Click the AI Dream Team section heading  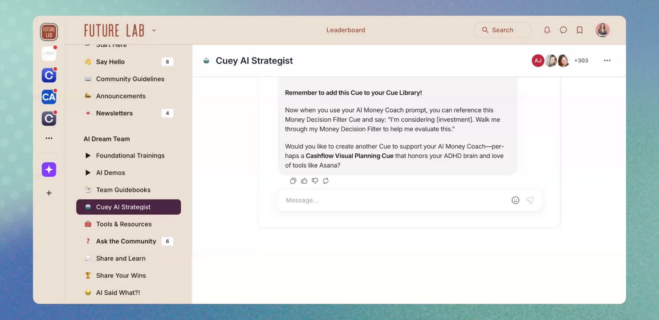(x=107, y=139)
